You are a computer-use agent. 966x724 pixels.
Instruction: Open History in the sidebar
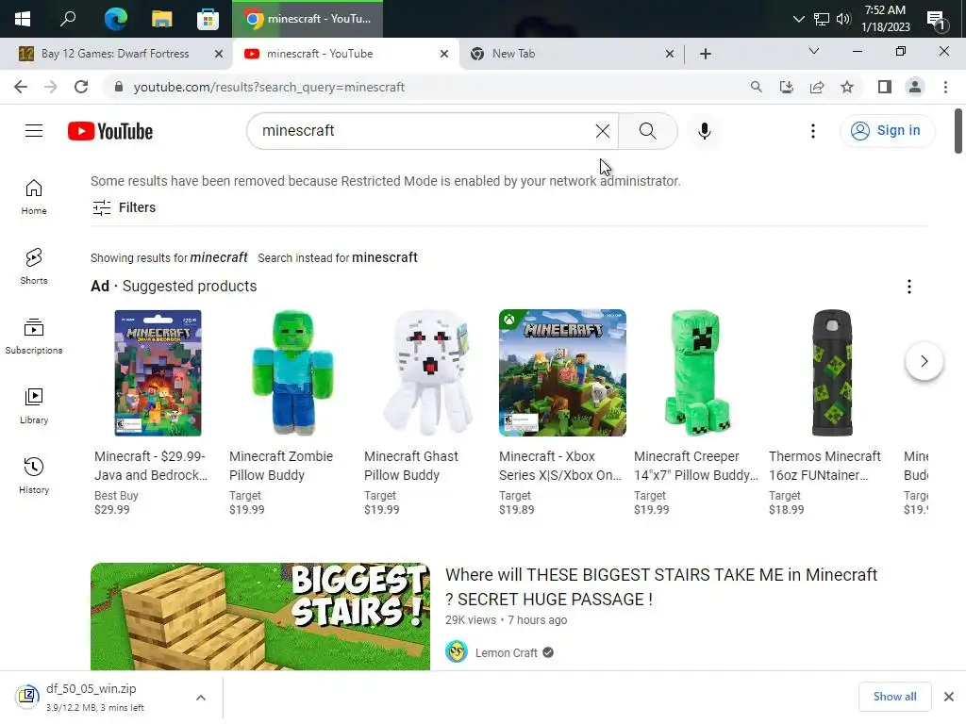[x=34, y=475]
